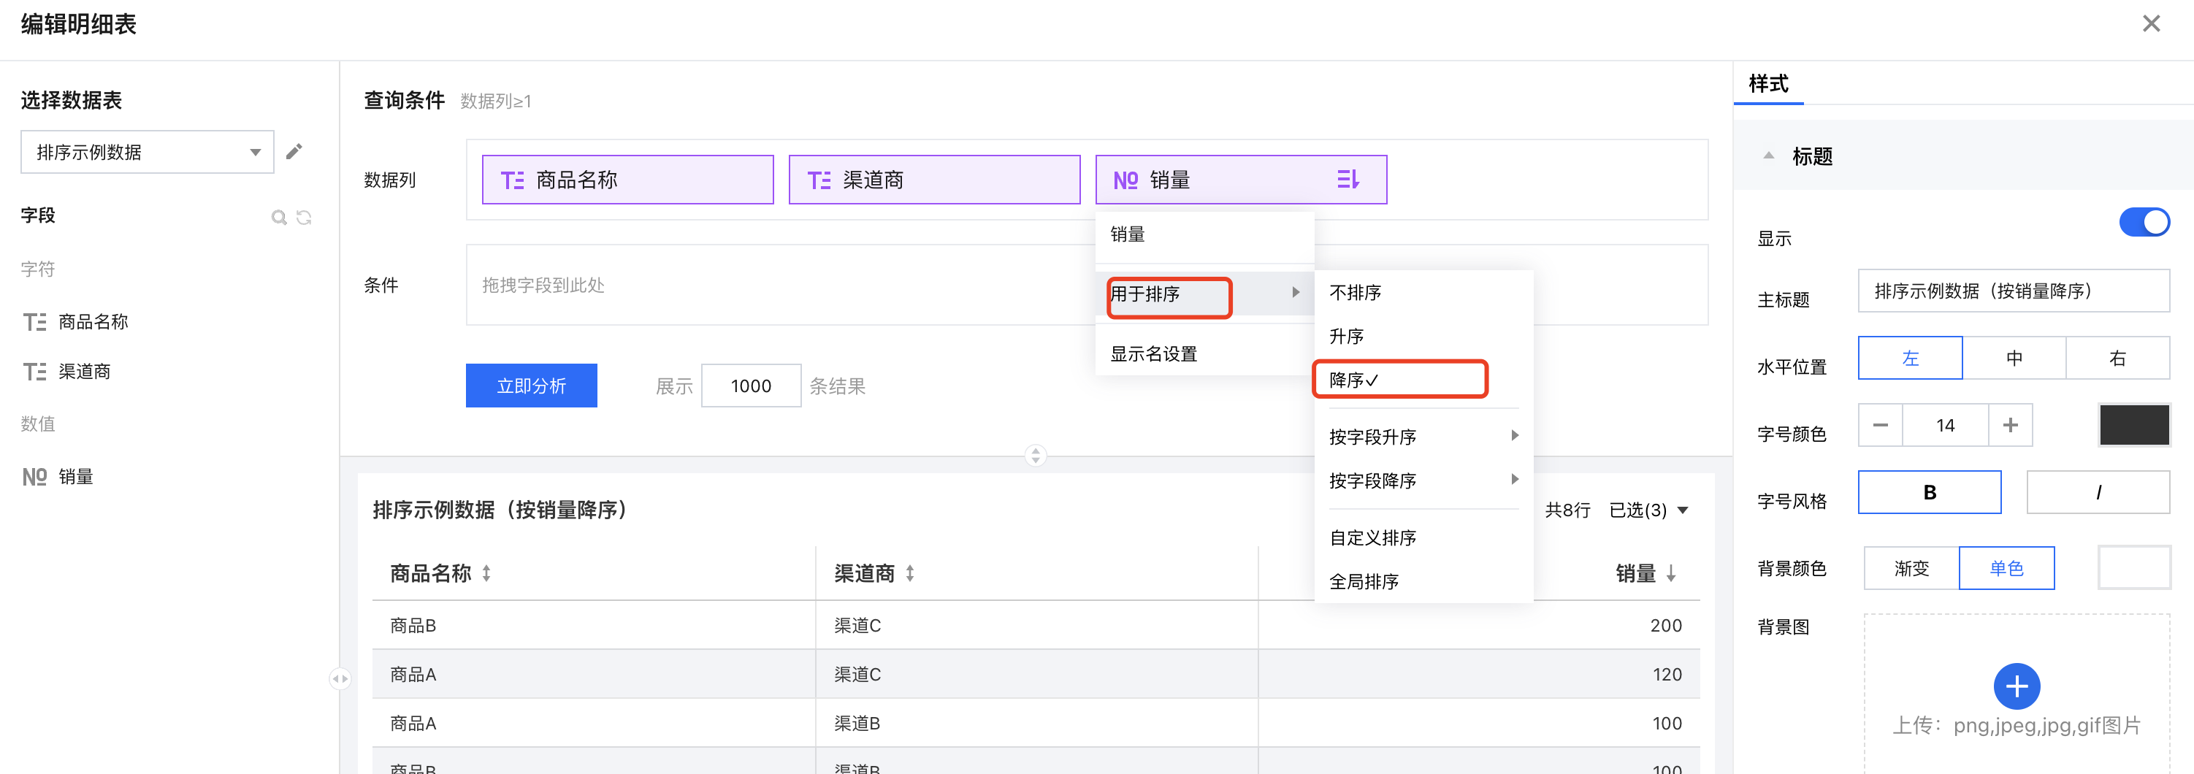Screen dimensions: 2194x774
Task: Click the 商品名称 data column chip
Action: click(627, 180)
